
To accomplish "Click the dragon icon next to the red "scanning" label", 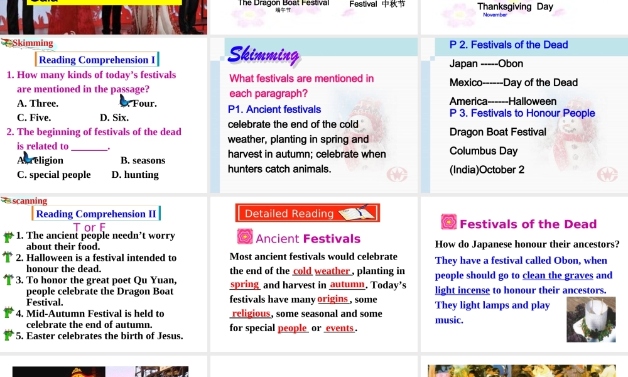I will pyautogui.click(x=6, y=200).
